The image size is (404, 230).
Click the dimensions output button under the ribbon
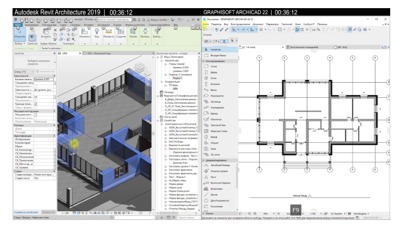[51, 48]
